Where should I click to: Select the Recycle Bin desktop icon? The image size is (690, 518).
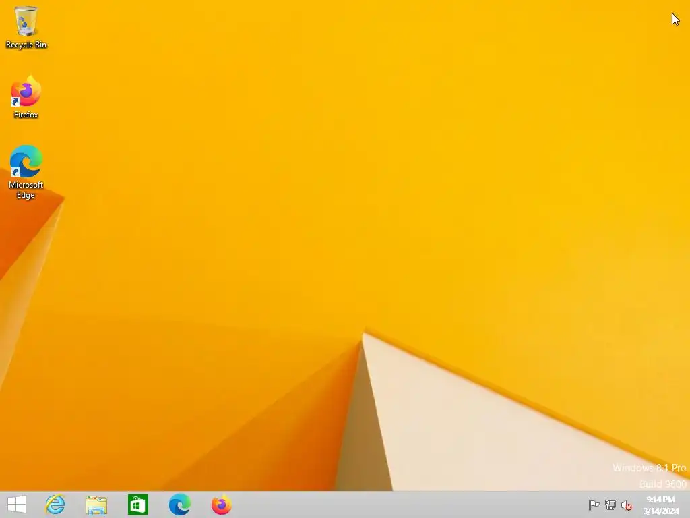[26, 27]
